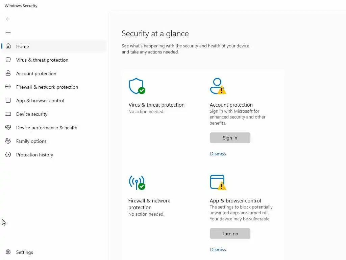Dismiss the Account protection warning

pos(218,154)
